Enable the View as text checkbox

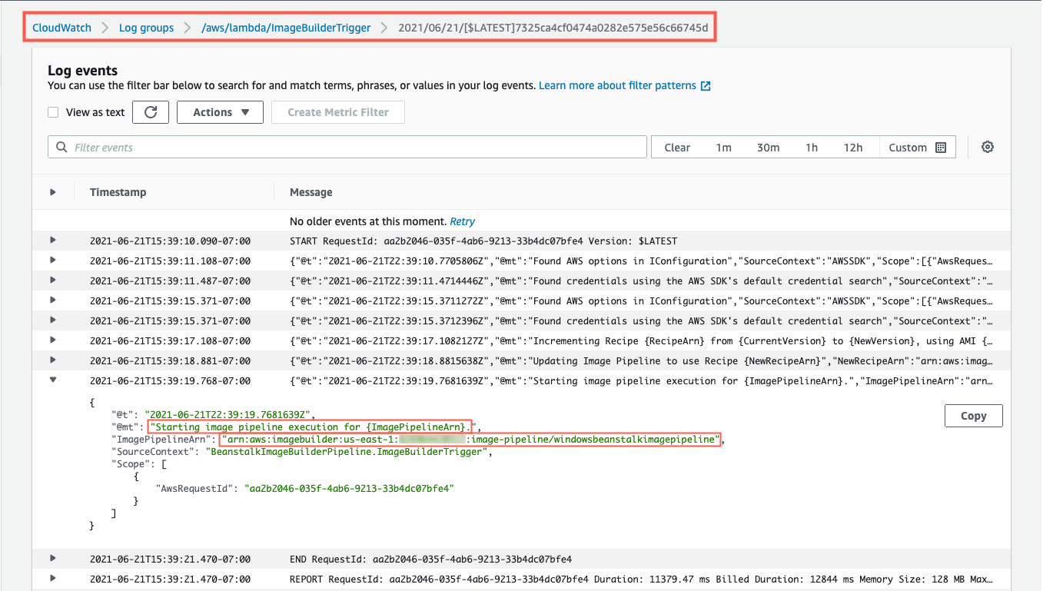[53, 111]
